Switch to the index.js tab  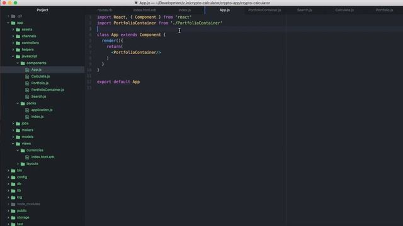[184, 10]
